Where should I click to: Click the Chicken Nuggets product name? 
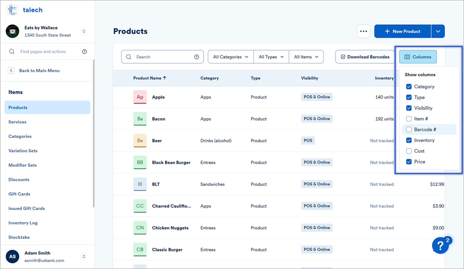(x=170, y=228)
